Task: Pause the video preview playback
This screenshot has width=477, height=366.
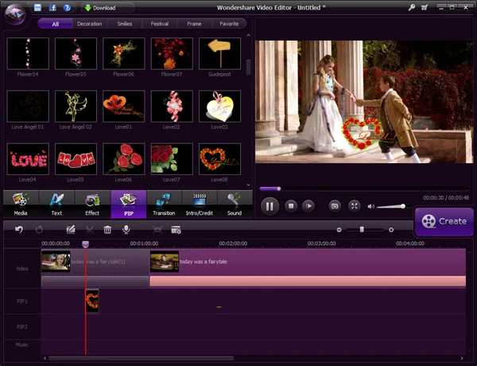Action: pos(270,206)
